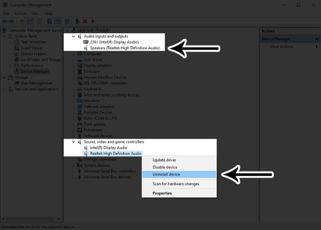Open the Properties toolbar icon
321x230 pixels.
(x=39, y=21)
